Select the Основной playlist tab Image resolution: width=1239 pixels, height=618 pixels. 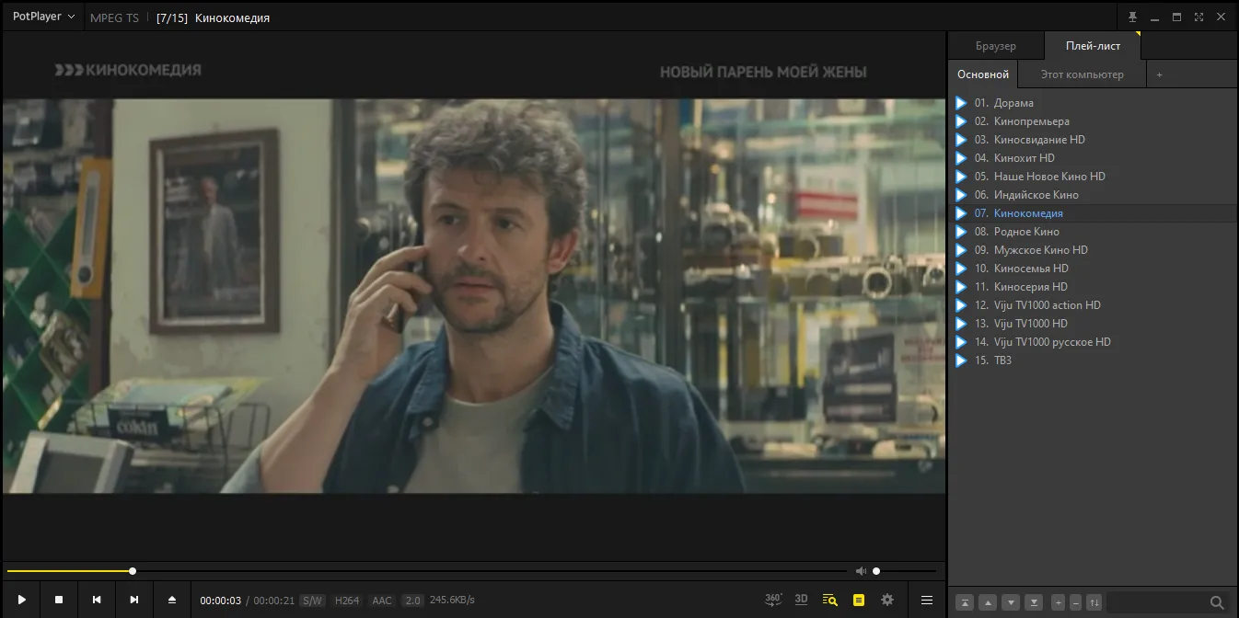coord(983,74)
